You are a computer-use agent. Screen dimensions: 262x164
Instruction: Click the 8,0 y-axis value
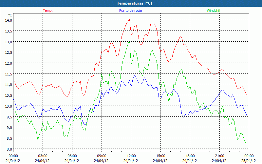tap(9, 149)
